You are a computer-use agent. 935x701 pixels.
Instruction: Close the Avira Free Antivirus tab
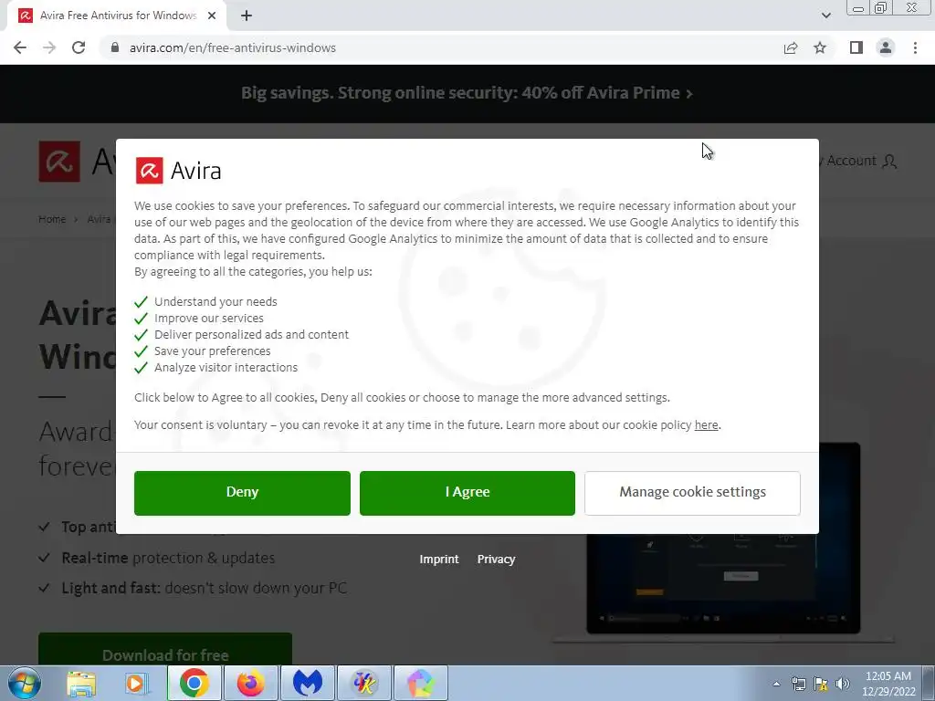pos(212,16)
